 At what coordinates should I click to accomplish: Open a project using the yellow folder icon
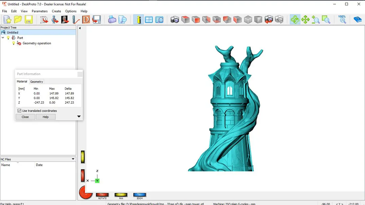tap(18, 20)
